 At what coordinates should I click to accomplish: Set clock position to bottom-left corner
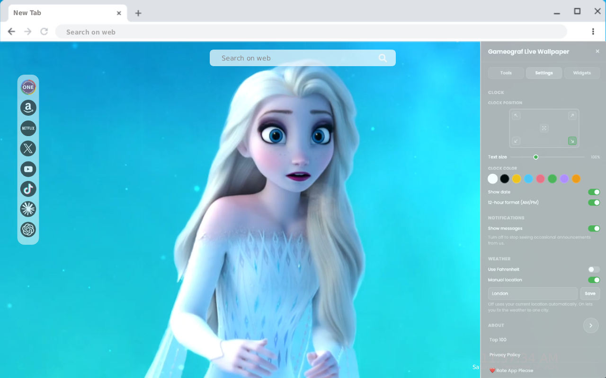[x=516, y=141]
